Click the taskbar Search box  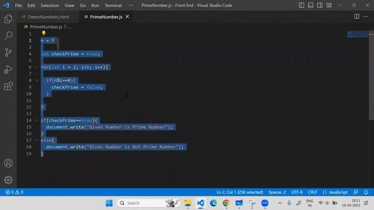(148, 203)
